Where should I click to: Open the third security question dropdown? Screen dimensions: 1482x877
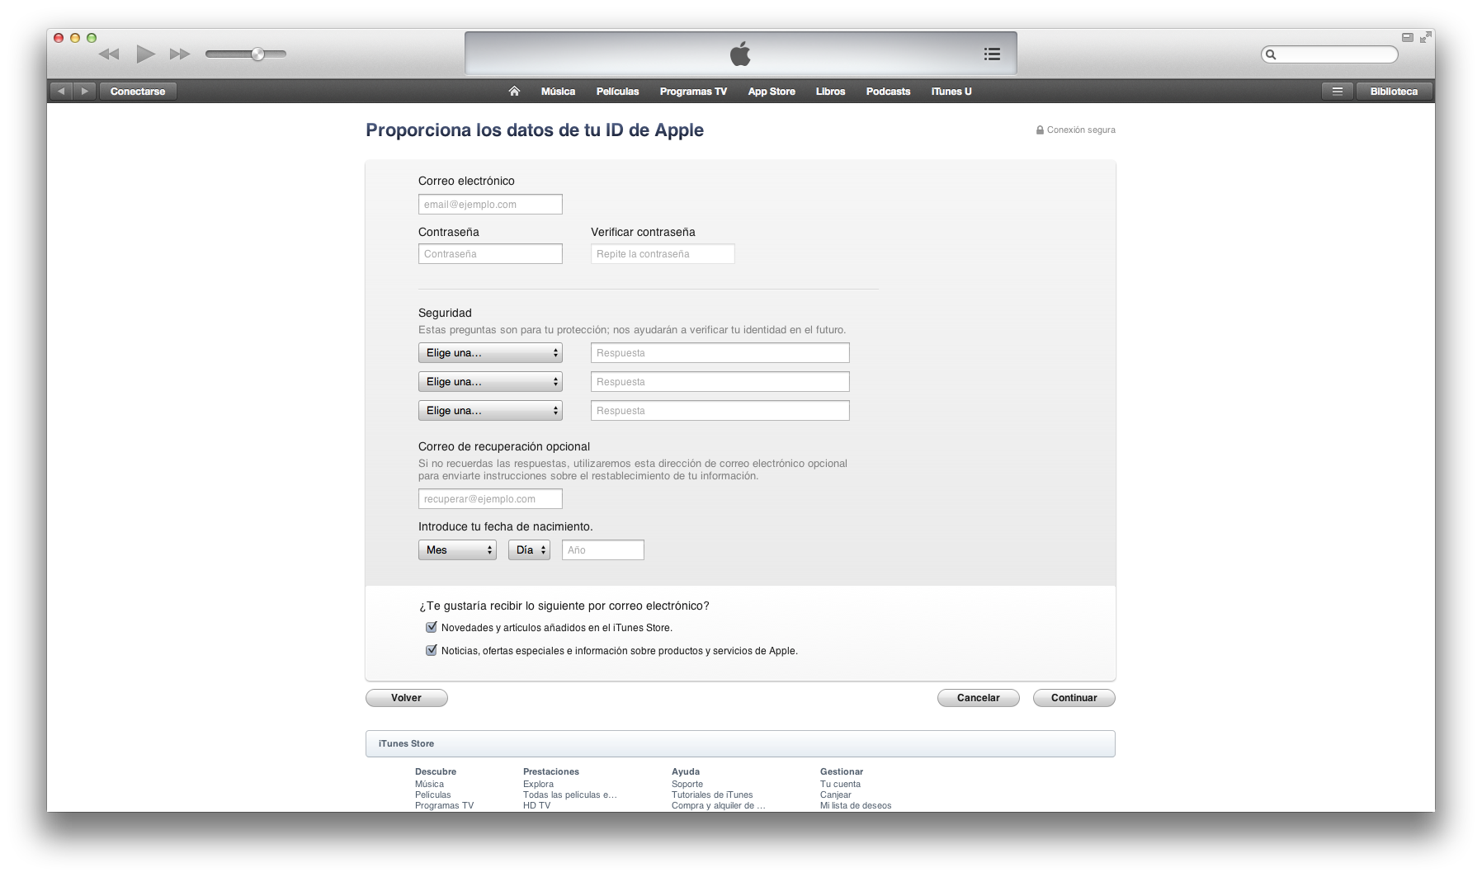[490, 411]
